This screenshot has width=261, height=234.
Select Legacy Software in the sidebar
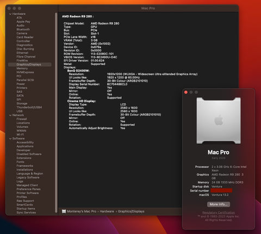point(28,178)
